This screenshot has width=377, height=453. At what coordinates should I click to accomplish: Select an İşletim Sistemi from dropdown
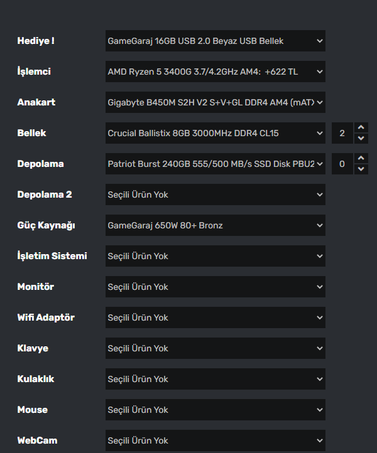(x=215, y=256)
